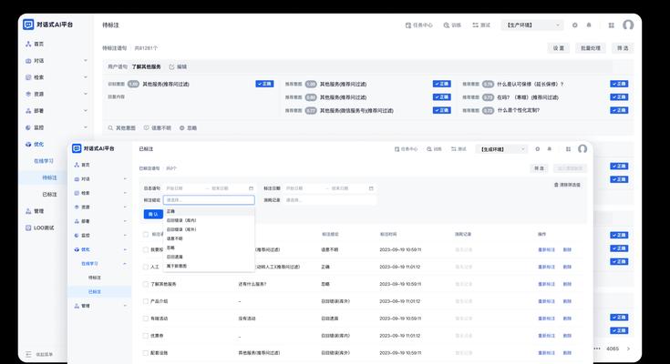Click 重新标注 on the 产品介绍 row

click(x=546, y=301)
